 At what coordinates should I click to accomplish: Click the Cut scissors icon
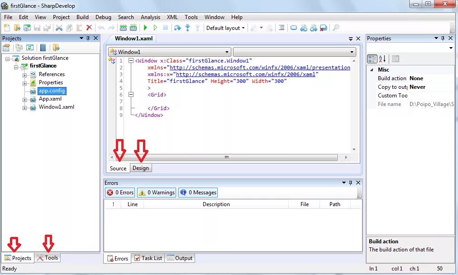coord(59,28)
